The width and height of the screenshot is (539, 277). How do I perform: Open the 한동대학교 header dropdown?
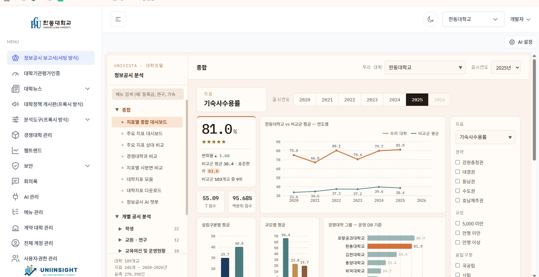[x=473, y=19]
